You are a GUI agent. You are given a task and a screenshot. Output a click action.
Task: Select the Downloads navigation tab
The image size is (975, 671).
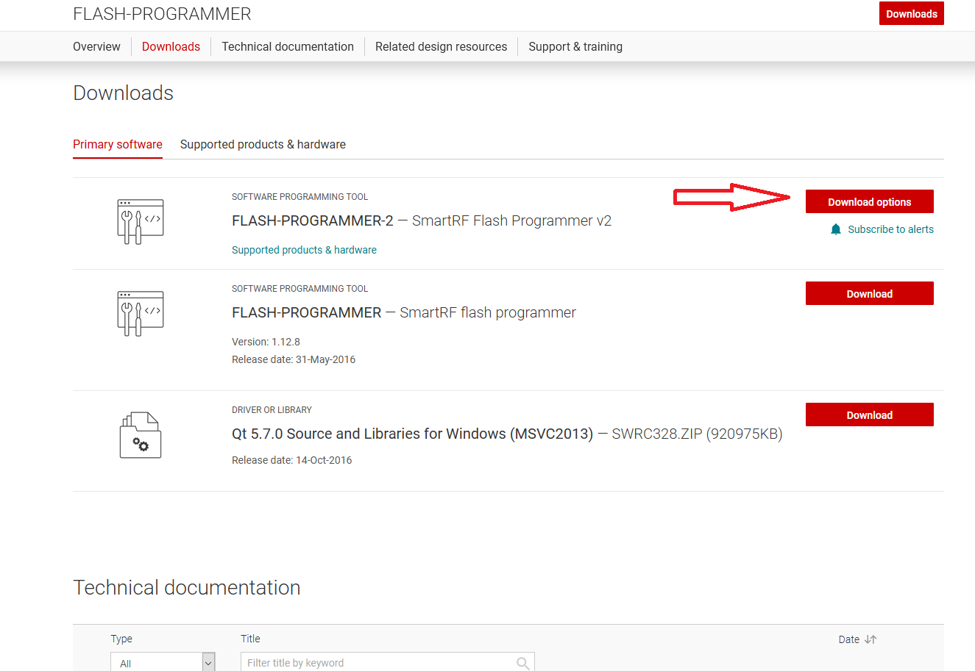[x=171, y=46]
